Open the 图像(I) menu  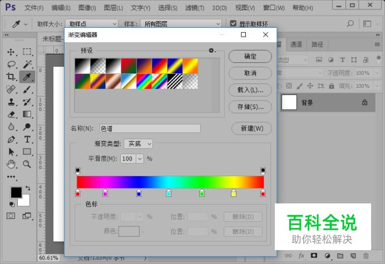[87, 8]
